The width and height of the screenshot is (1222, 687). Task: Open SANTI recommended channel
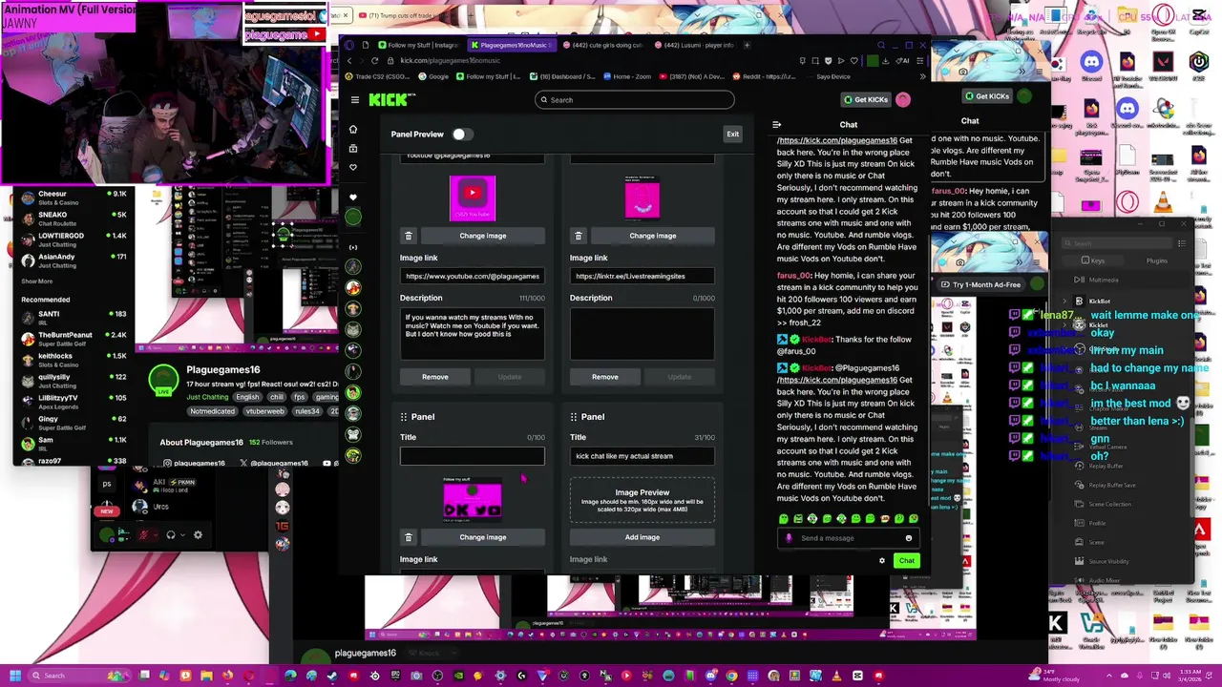coord(73,317)
